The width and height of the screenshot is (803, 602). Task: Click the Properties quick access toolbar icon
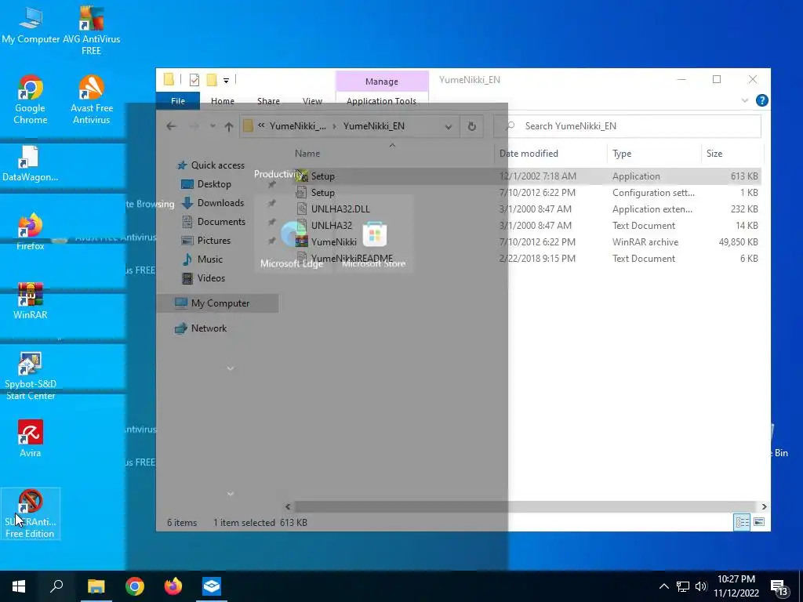pos(194,80)
